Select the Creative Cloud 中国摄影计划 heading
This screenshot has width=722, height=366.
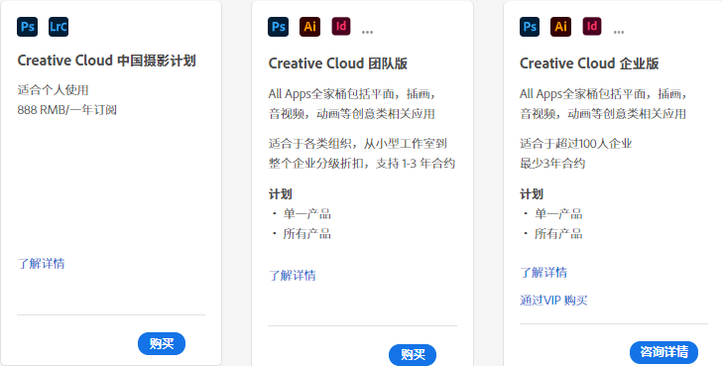tap(107, 61)
